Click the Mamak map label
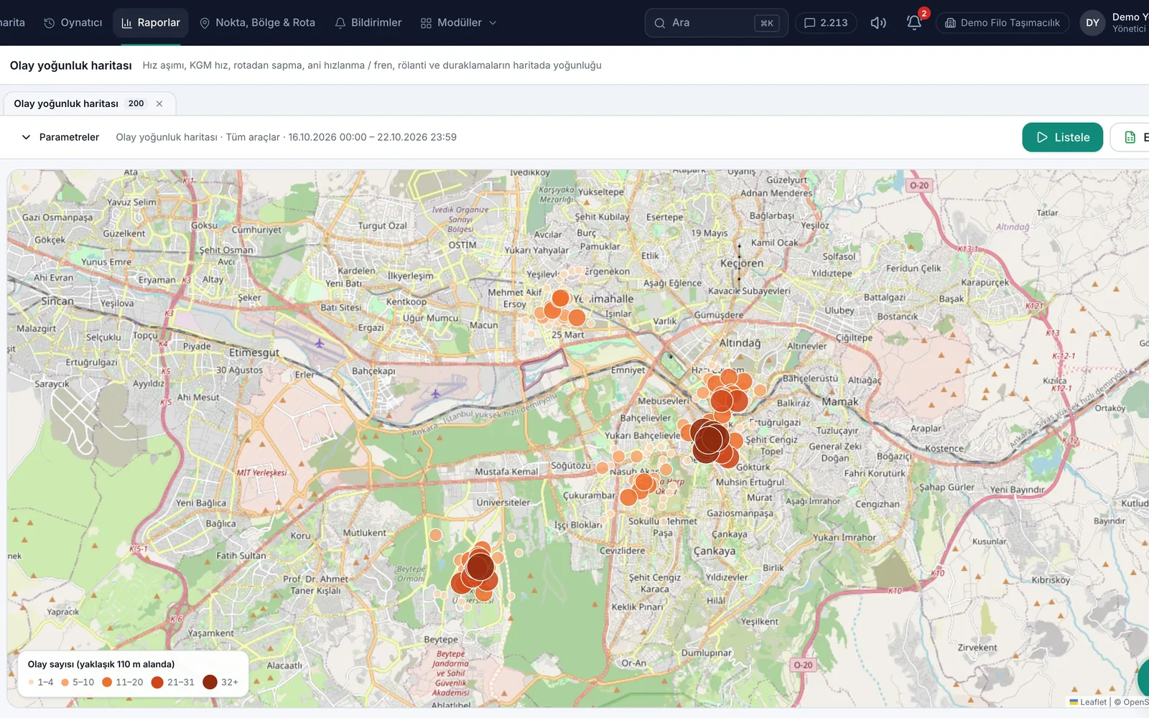 click(840, 402)
